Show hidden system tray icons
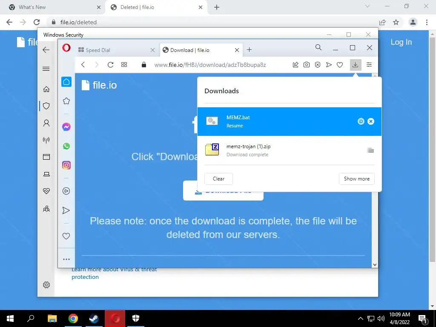 tap(360, 318)
